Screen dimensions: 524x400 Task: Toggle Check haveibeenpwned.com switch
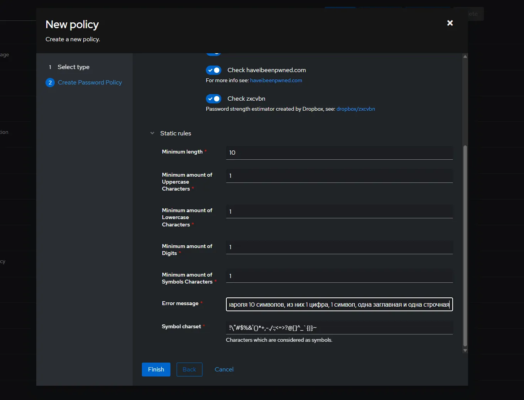pos(214,70)
